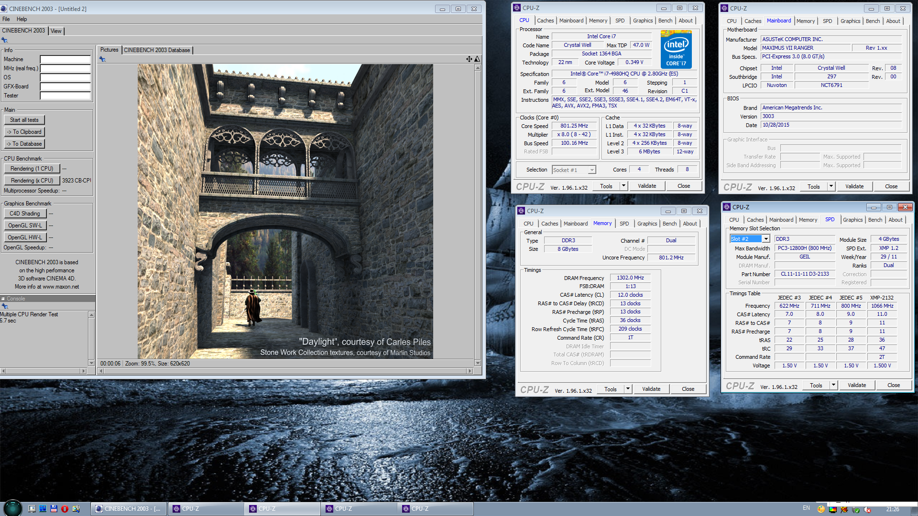Screen dimensions: 918x516
Task: Click the CPU-Z SPD window title icon
Action: [x=727, y=207]
